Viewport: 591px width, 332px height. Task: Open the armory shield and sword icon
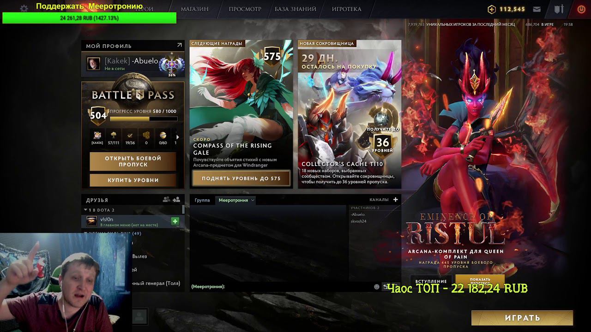tap(559, 9)
